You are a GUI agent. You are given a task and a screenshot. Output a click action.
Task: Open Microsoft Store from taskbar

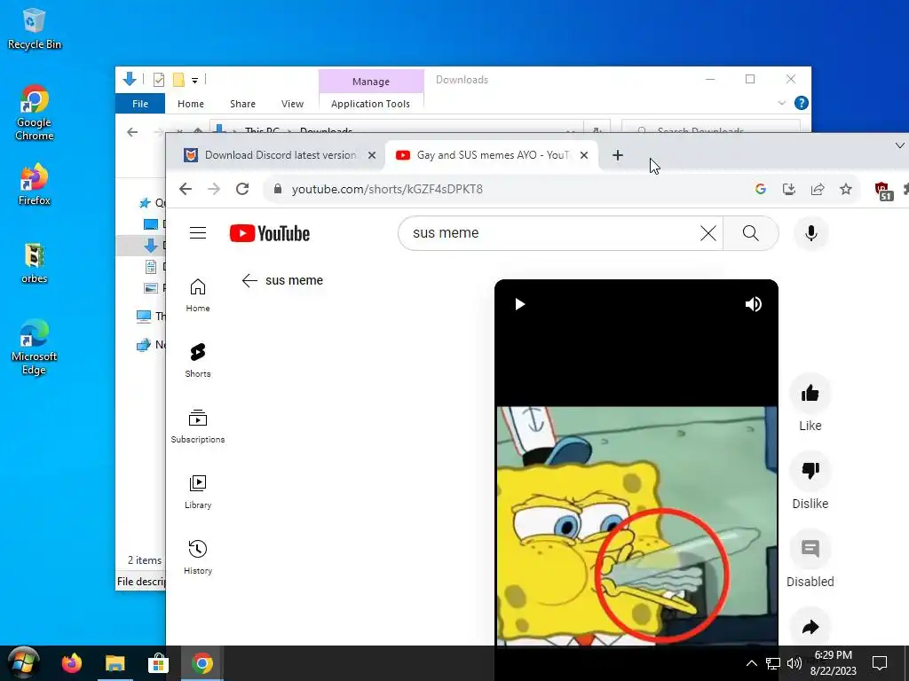click(158, 663)
